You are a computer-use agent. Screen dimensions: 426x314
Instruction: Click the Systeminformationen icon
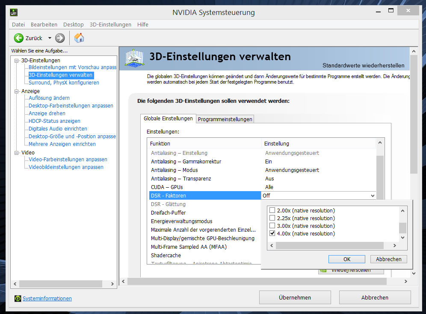pos(18,298)
